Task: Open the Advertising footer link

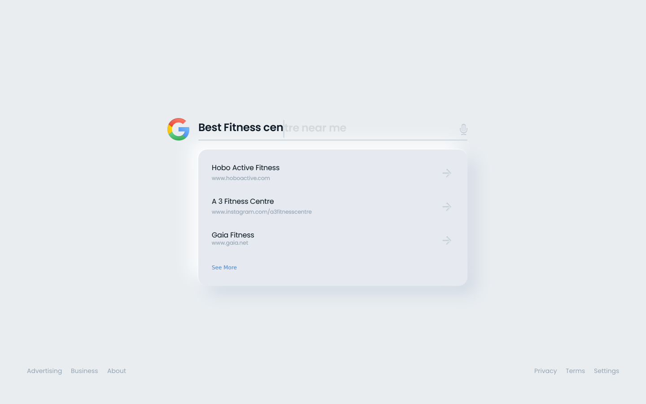Action: tap(44, 371)
